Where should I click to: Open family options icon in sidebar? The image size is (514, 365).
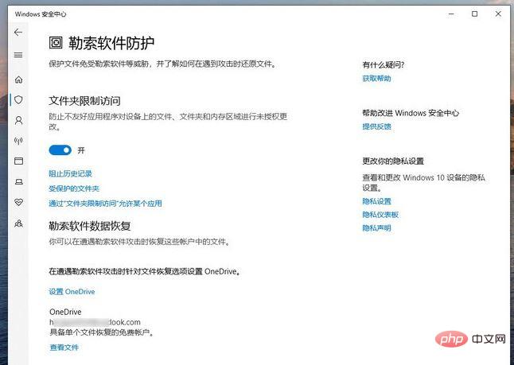coord(18,223)
